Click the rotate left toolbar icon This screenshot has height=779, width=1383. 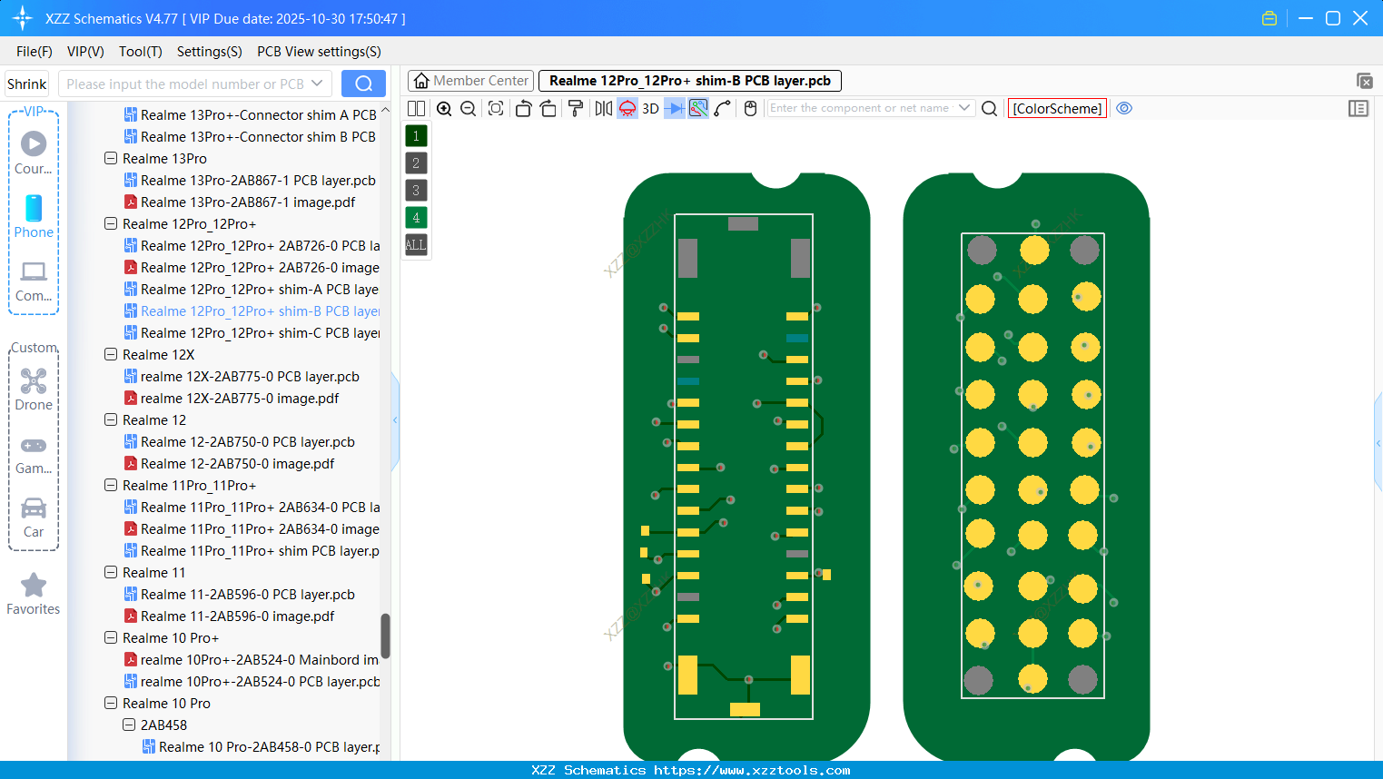[x=523, y=108]
